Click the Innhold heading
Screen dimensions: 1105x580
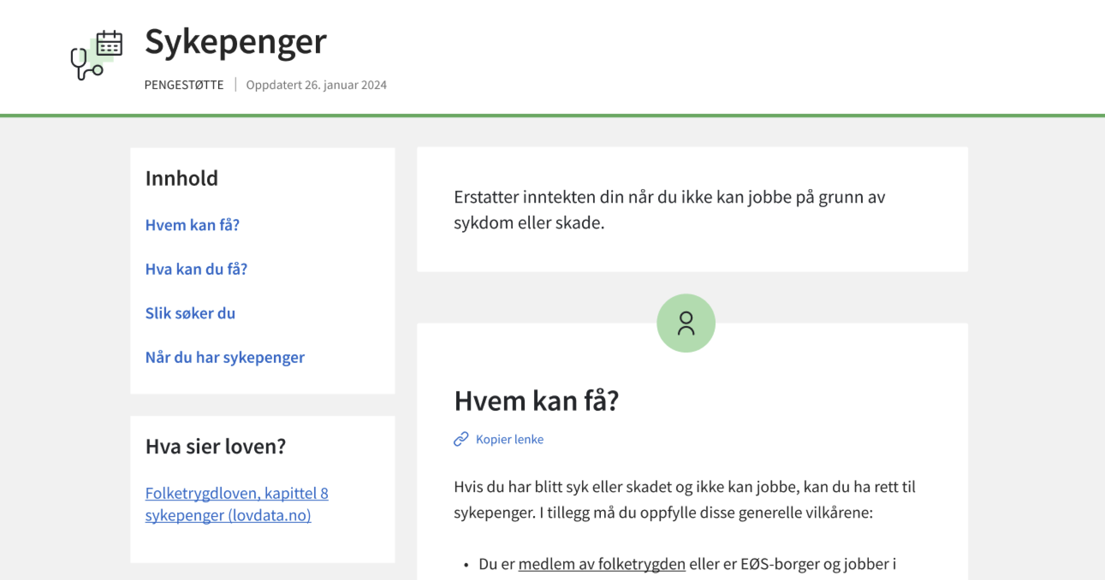(x=181, y=179)
